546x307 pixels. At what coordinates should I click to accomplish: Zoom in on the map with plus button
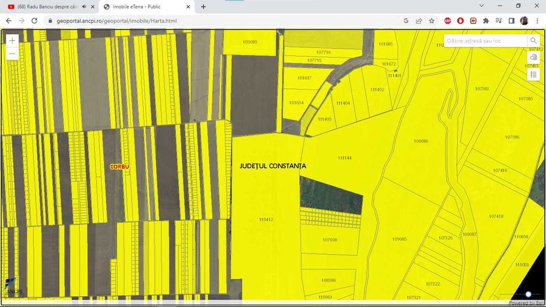pyautogui.click(x=12, y=41)
